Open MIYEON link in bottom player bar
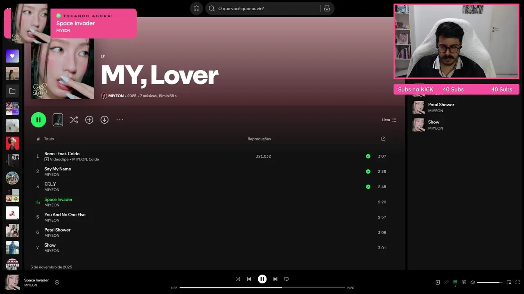 click(x=30, y=285)
